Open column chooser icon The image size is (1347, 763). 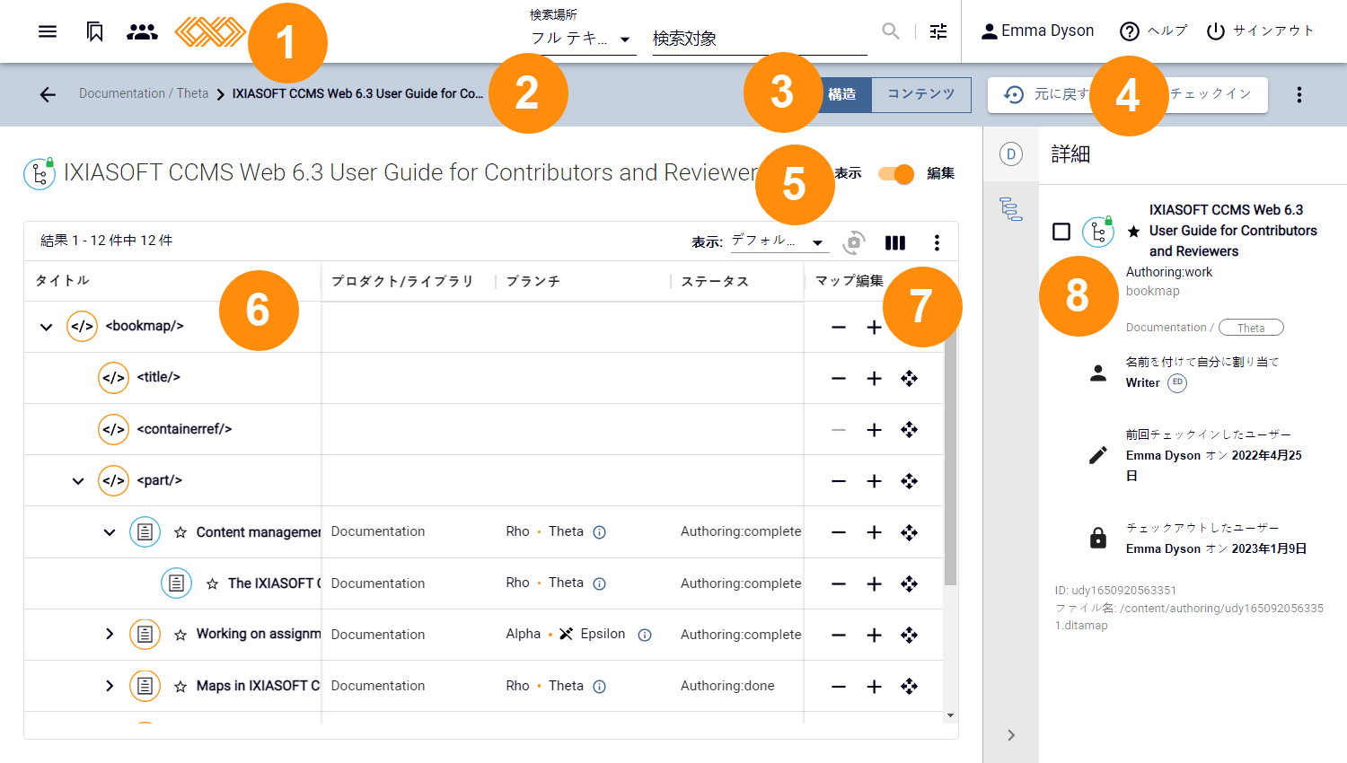895,242
